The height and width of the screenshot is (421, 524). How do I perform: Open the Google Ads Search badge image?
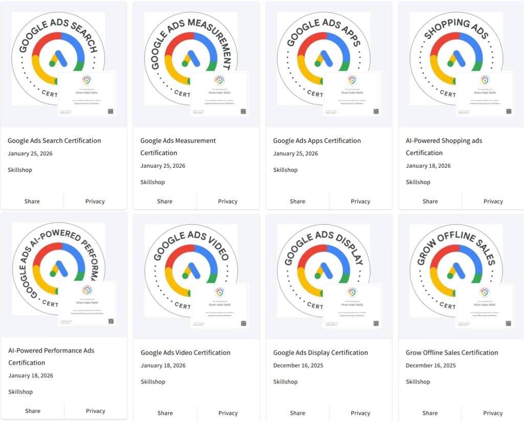click(58, 58)
